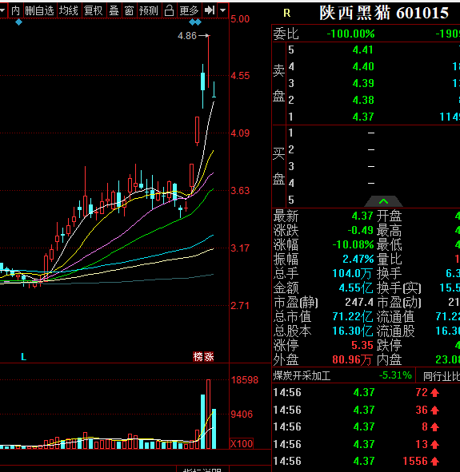This screenshot has height=472, width=460.
Task: Open the 预测 forecast tool
Action: click(149, 11)
